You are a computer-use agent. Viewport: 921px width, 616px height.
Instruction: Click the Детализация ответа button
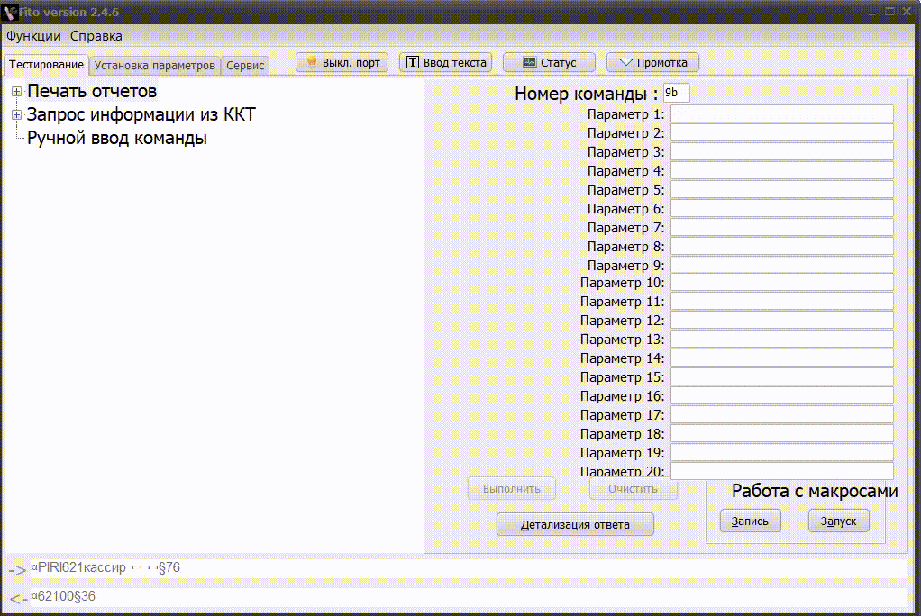point(575,524)
